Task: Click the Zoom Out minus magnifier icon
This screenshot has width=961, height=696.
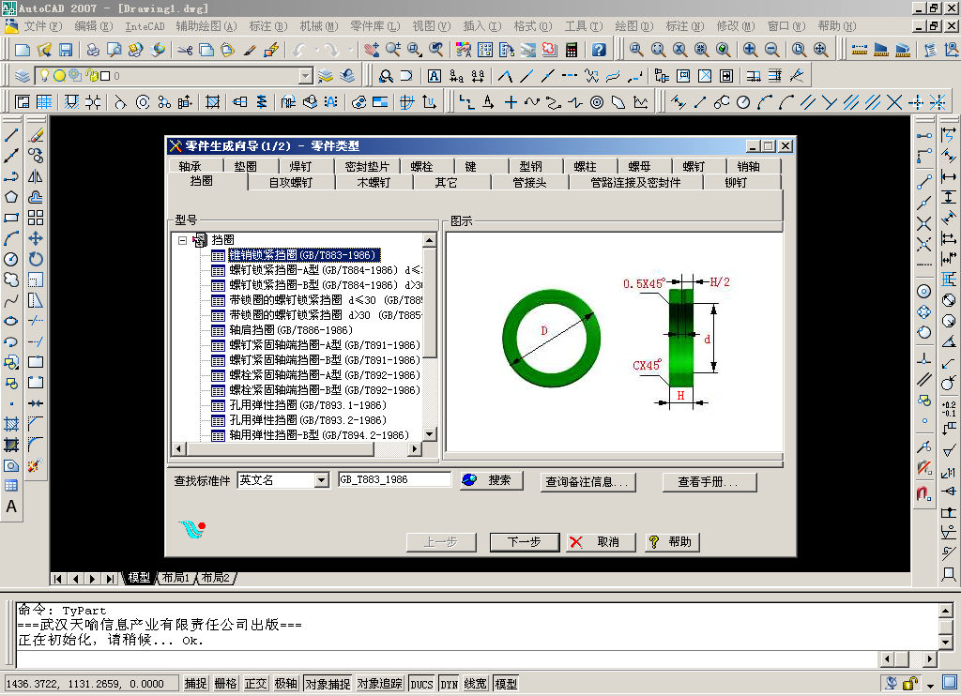Action: tap(771, 50)
